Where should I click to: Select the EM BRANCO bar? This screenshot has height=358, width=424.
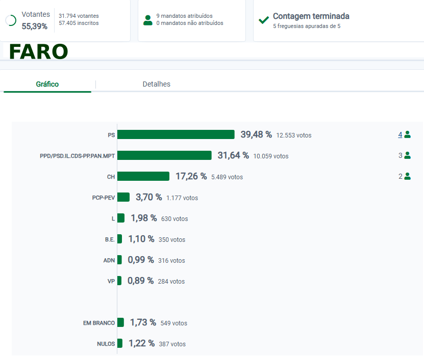click(120, 322)
